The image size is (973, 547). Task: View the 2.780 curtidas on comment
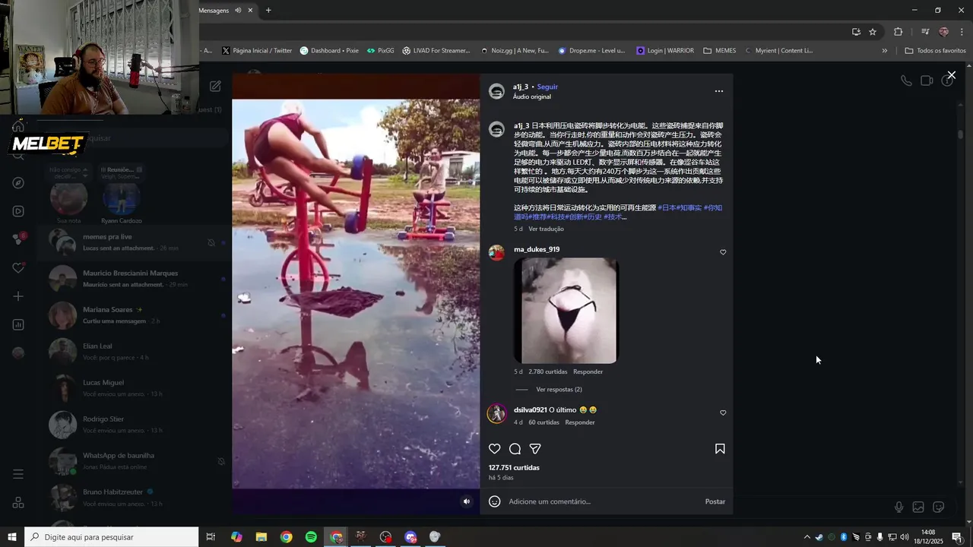click(x=548, y=372)
